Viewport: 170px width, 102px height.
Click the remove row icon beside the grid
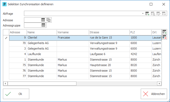tap(164, 37)
